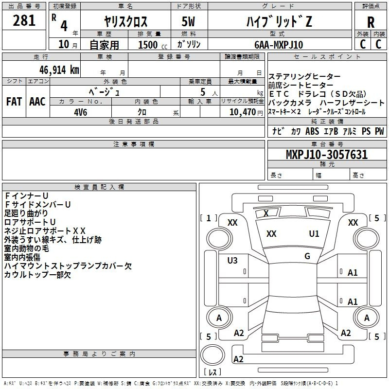
Task: Click the [1] tire indicator beside the diagram
Action: pyautogui.click(x=209, y=218)
